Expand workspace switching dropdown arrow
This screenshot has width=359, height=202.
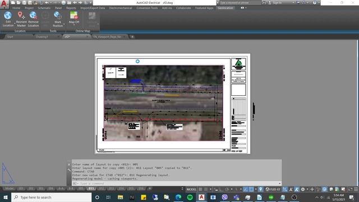307,189
